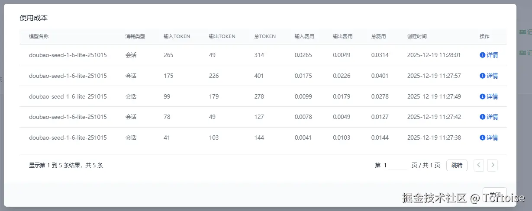Focus the page number input field
The width and height of the screenshot is (532, 211).
[x=395, y=165]
